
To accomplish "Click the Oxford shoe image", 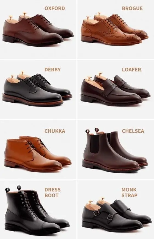I will click(x=38, y=29).
